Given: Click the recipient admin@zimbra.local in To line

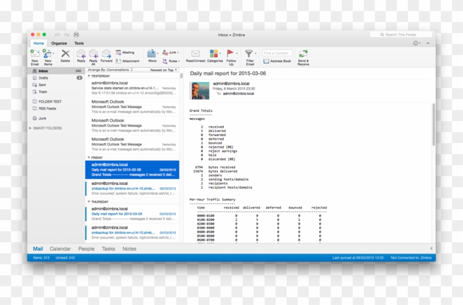Looking at the screenshot, I should click(x=238, y=94).
